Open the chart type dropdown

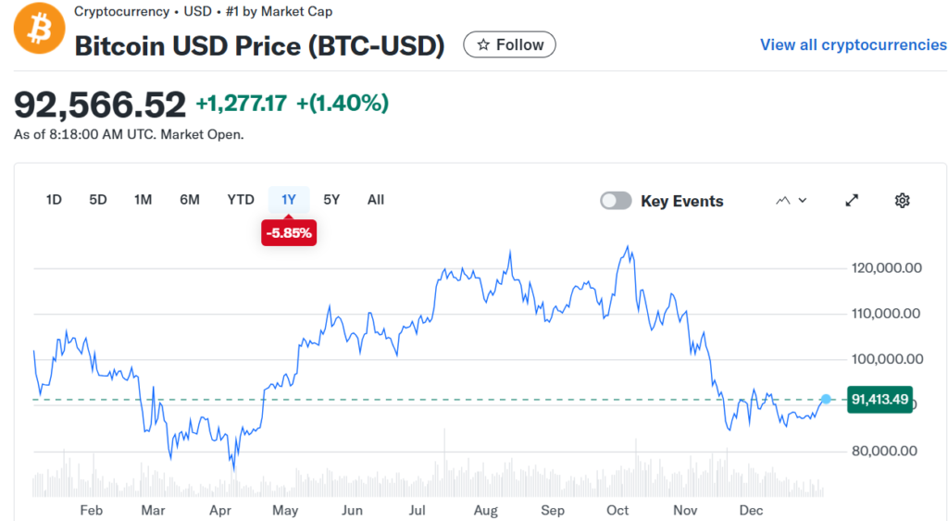[x=791, y=201]
